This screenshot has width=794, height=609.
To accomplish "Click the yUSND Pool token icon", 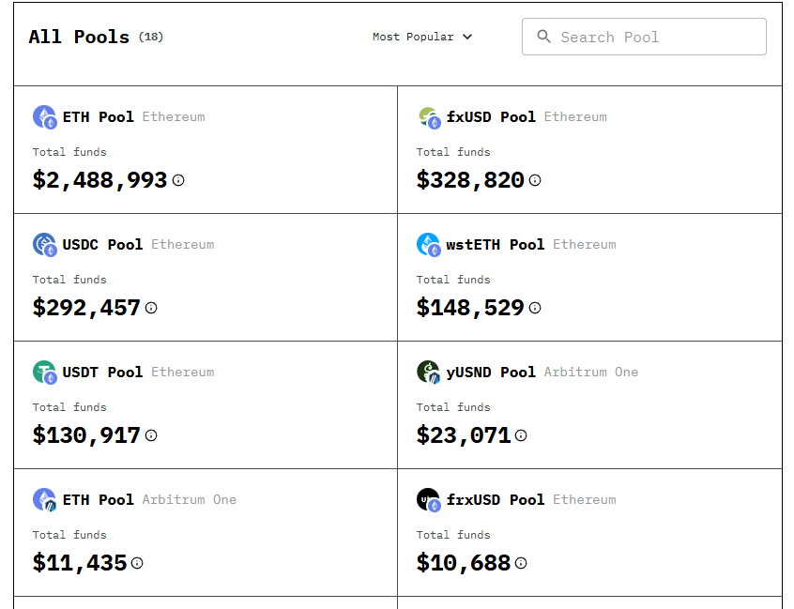I will click(x=429, y=372).
